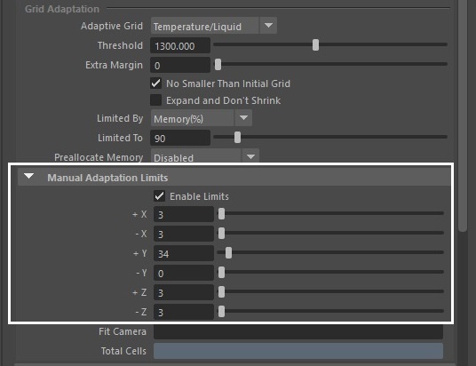Click the Threshold value field

[x=180, y=45]
